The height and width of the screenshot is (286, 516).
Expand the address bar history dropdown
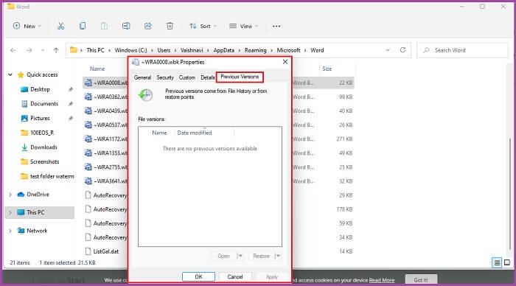coord(388,50)
